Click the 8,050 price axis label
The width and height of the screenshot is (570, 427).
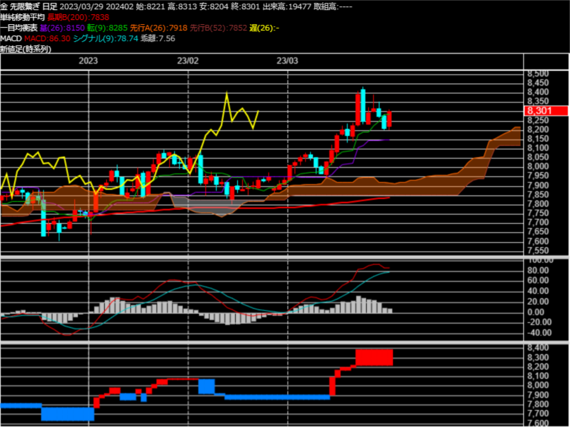coord(538,157)
